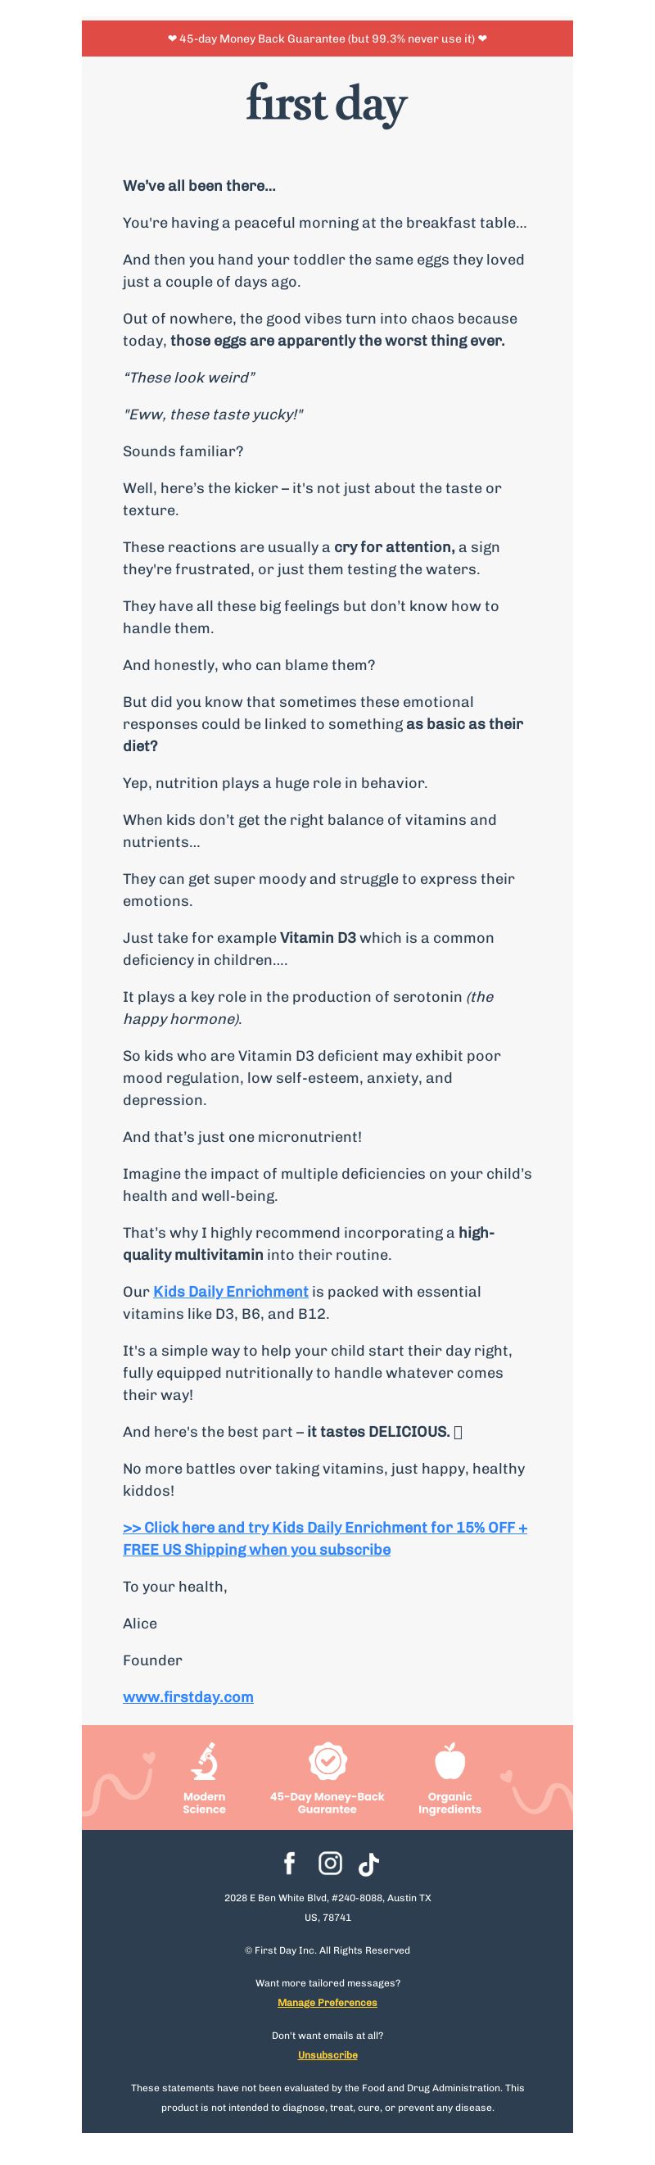655x2165 pixels.
Task: Click the 'We've all been there…' heading
Action: click(199, 186)
